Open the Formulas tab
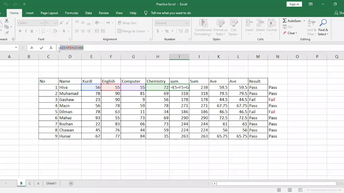 click(x=71, y=13)
